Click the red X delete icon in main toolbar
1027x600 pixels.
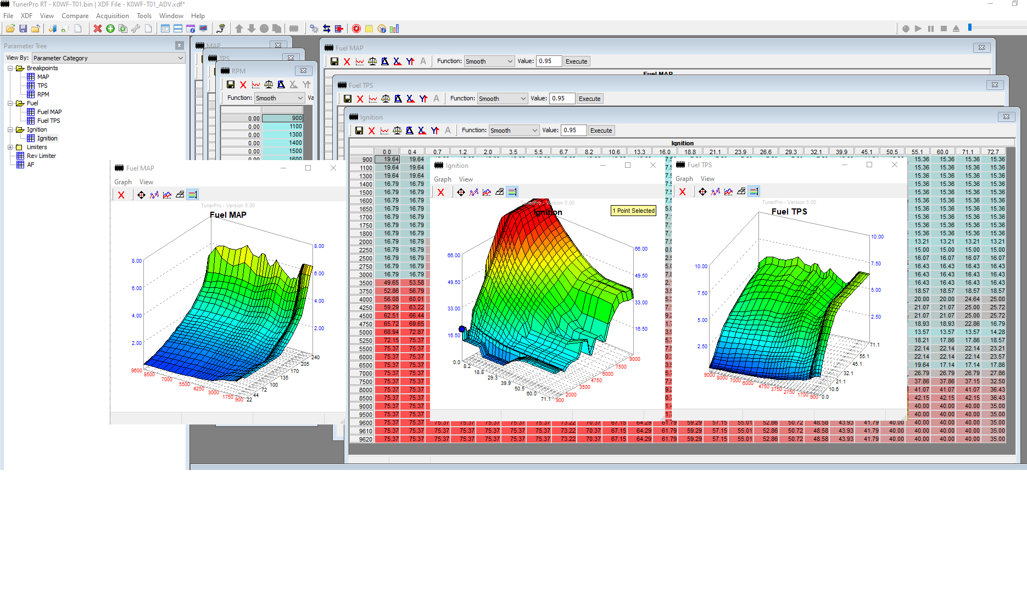(x=98, y=29)
